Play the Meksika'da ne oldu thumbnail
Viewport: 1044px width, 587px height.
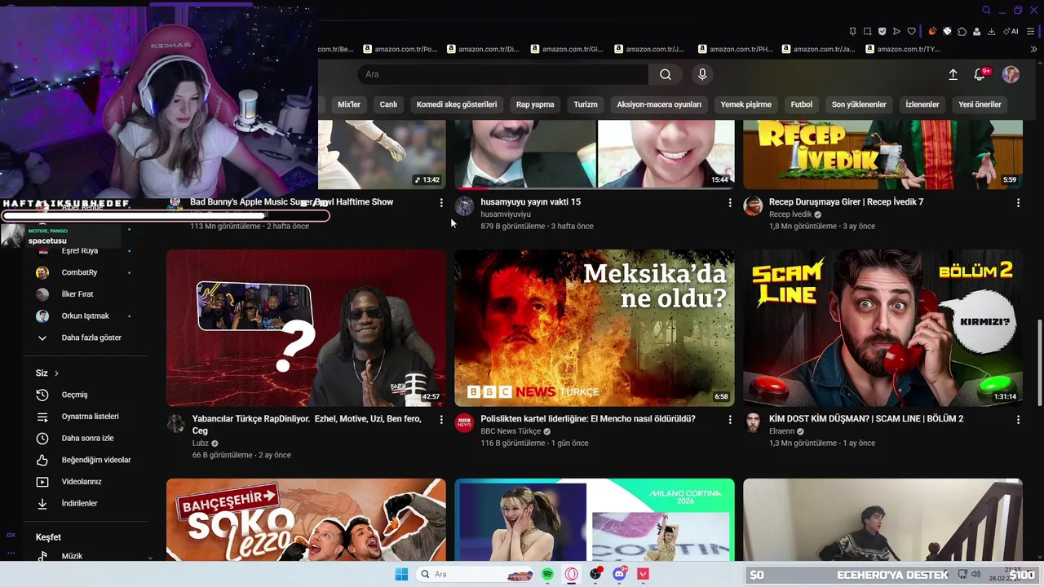tap(595, 328)
